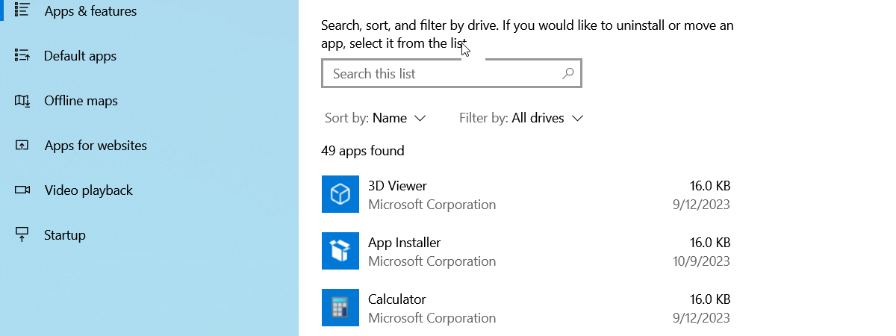Screen dimensions: 896x336
Task: Go to Offline maps section
Action: point(81,101)
